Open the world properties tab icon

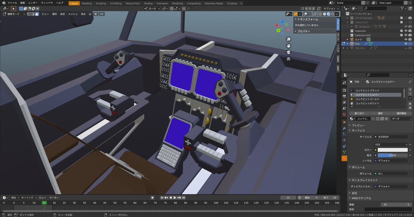click(x=344, y=114)
